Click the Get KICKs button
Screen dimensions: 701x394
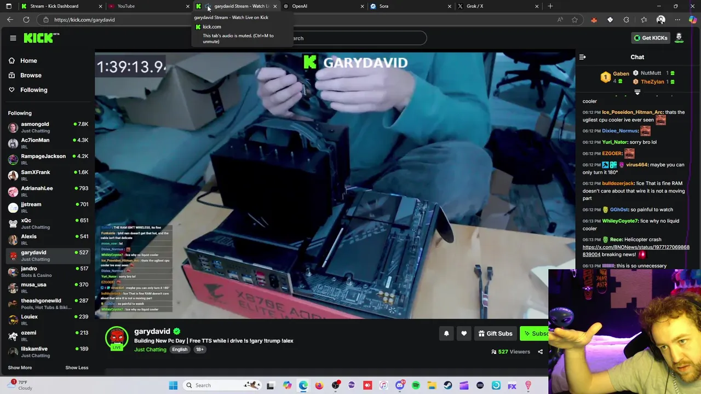pyautogui.click(x=650, y=38)
